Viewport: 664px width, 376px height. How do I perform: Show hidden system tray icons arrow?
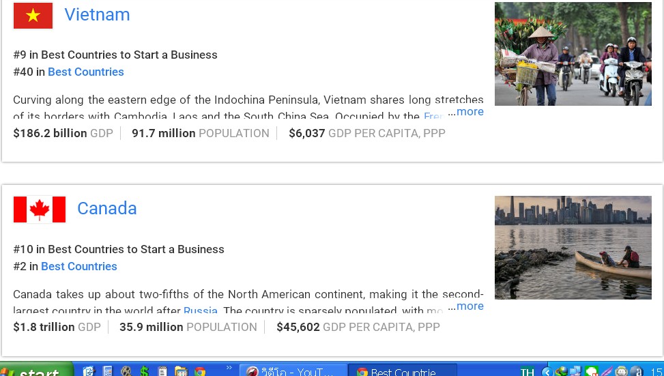547,371
